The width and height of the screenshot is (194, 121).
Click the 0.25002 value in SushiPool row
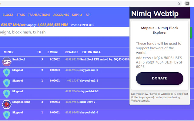55,59
